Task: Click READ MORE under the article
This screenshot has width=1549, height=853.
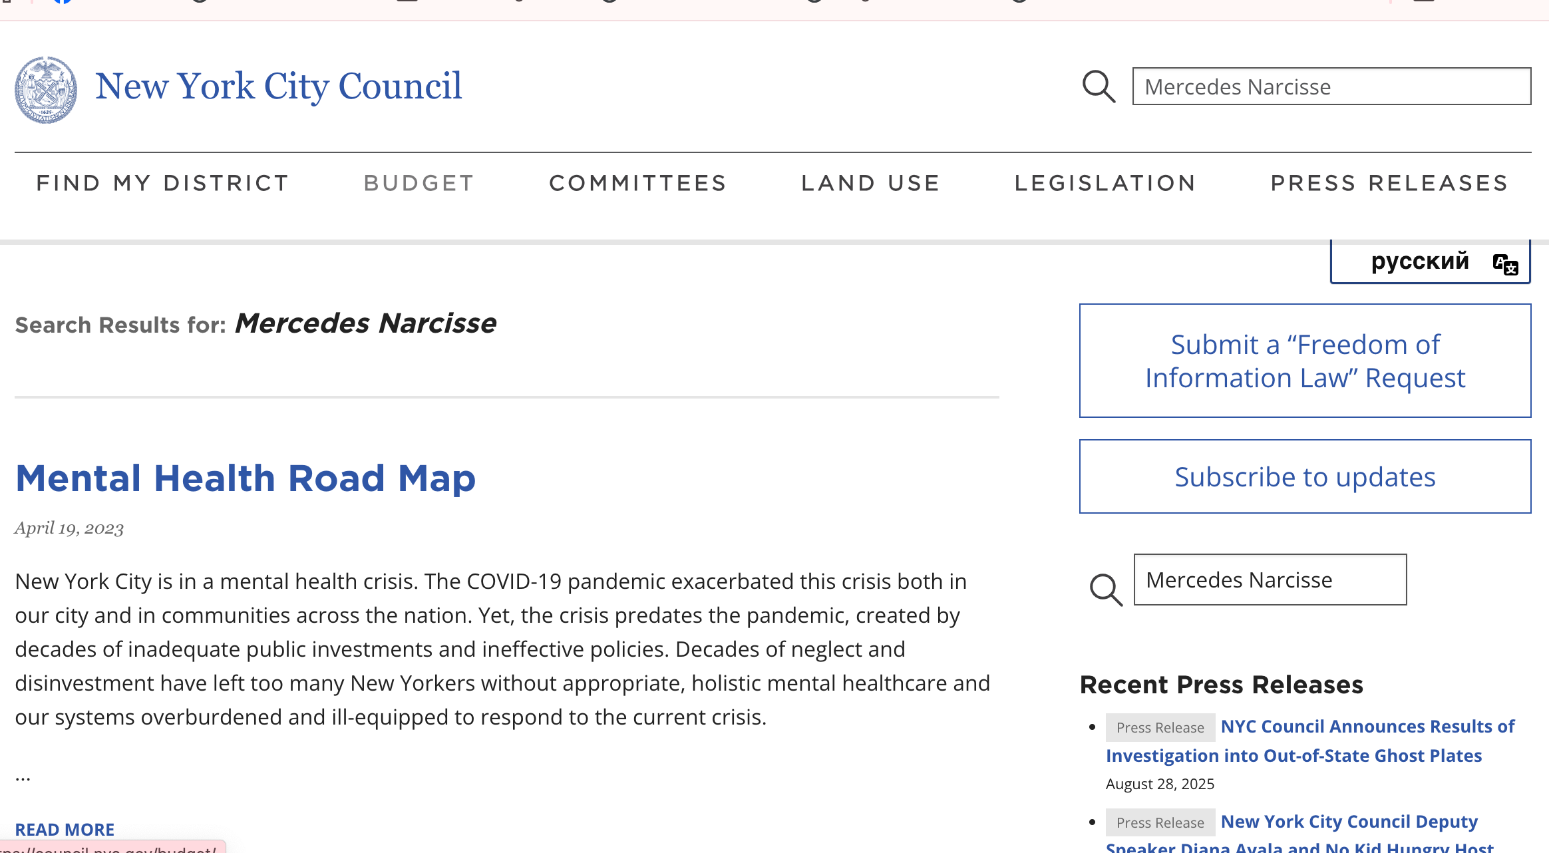Action: coord(65,829)
